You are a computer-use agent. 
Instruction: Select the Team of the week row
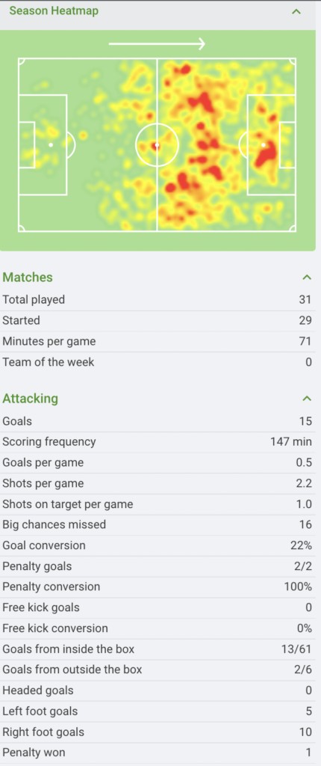click(157, 363)
